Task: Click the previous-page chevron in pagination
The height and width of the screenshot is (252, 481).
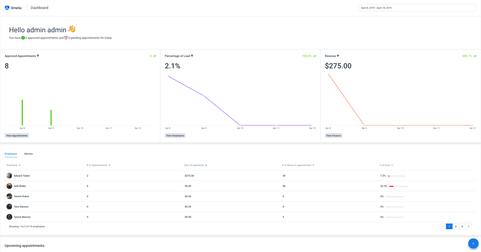Action: [x=442, y=226]
